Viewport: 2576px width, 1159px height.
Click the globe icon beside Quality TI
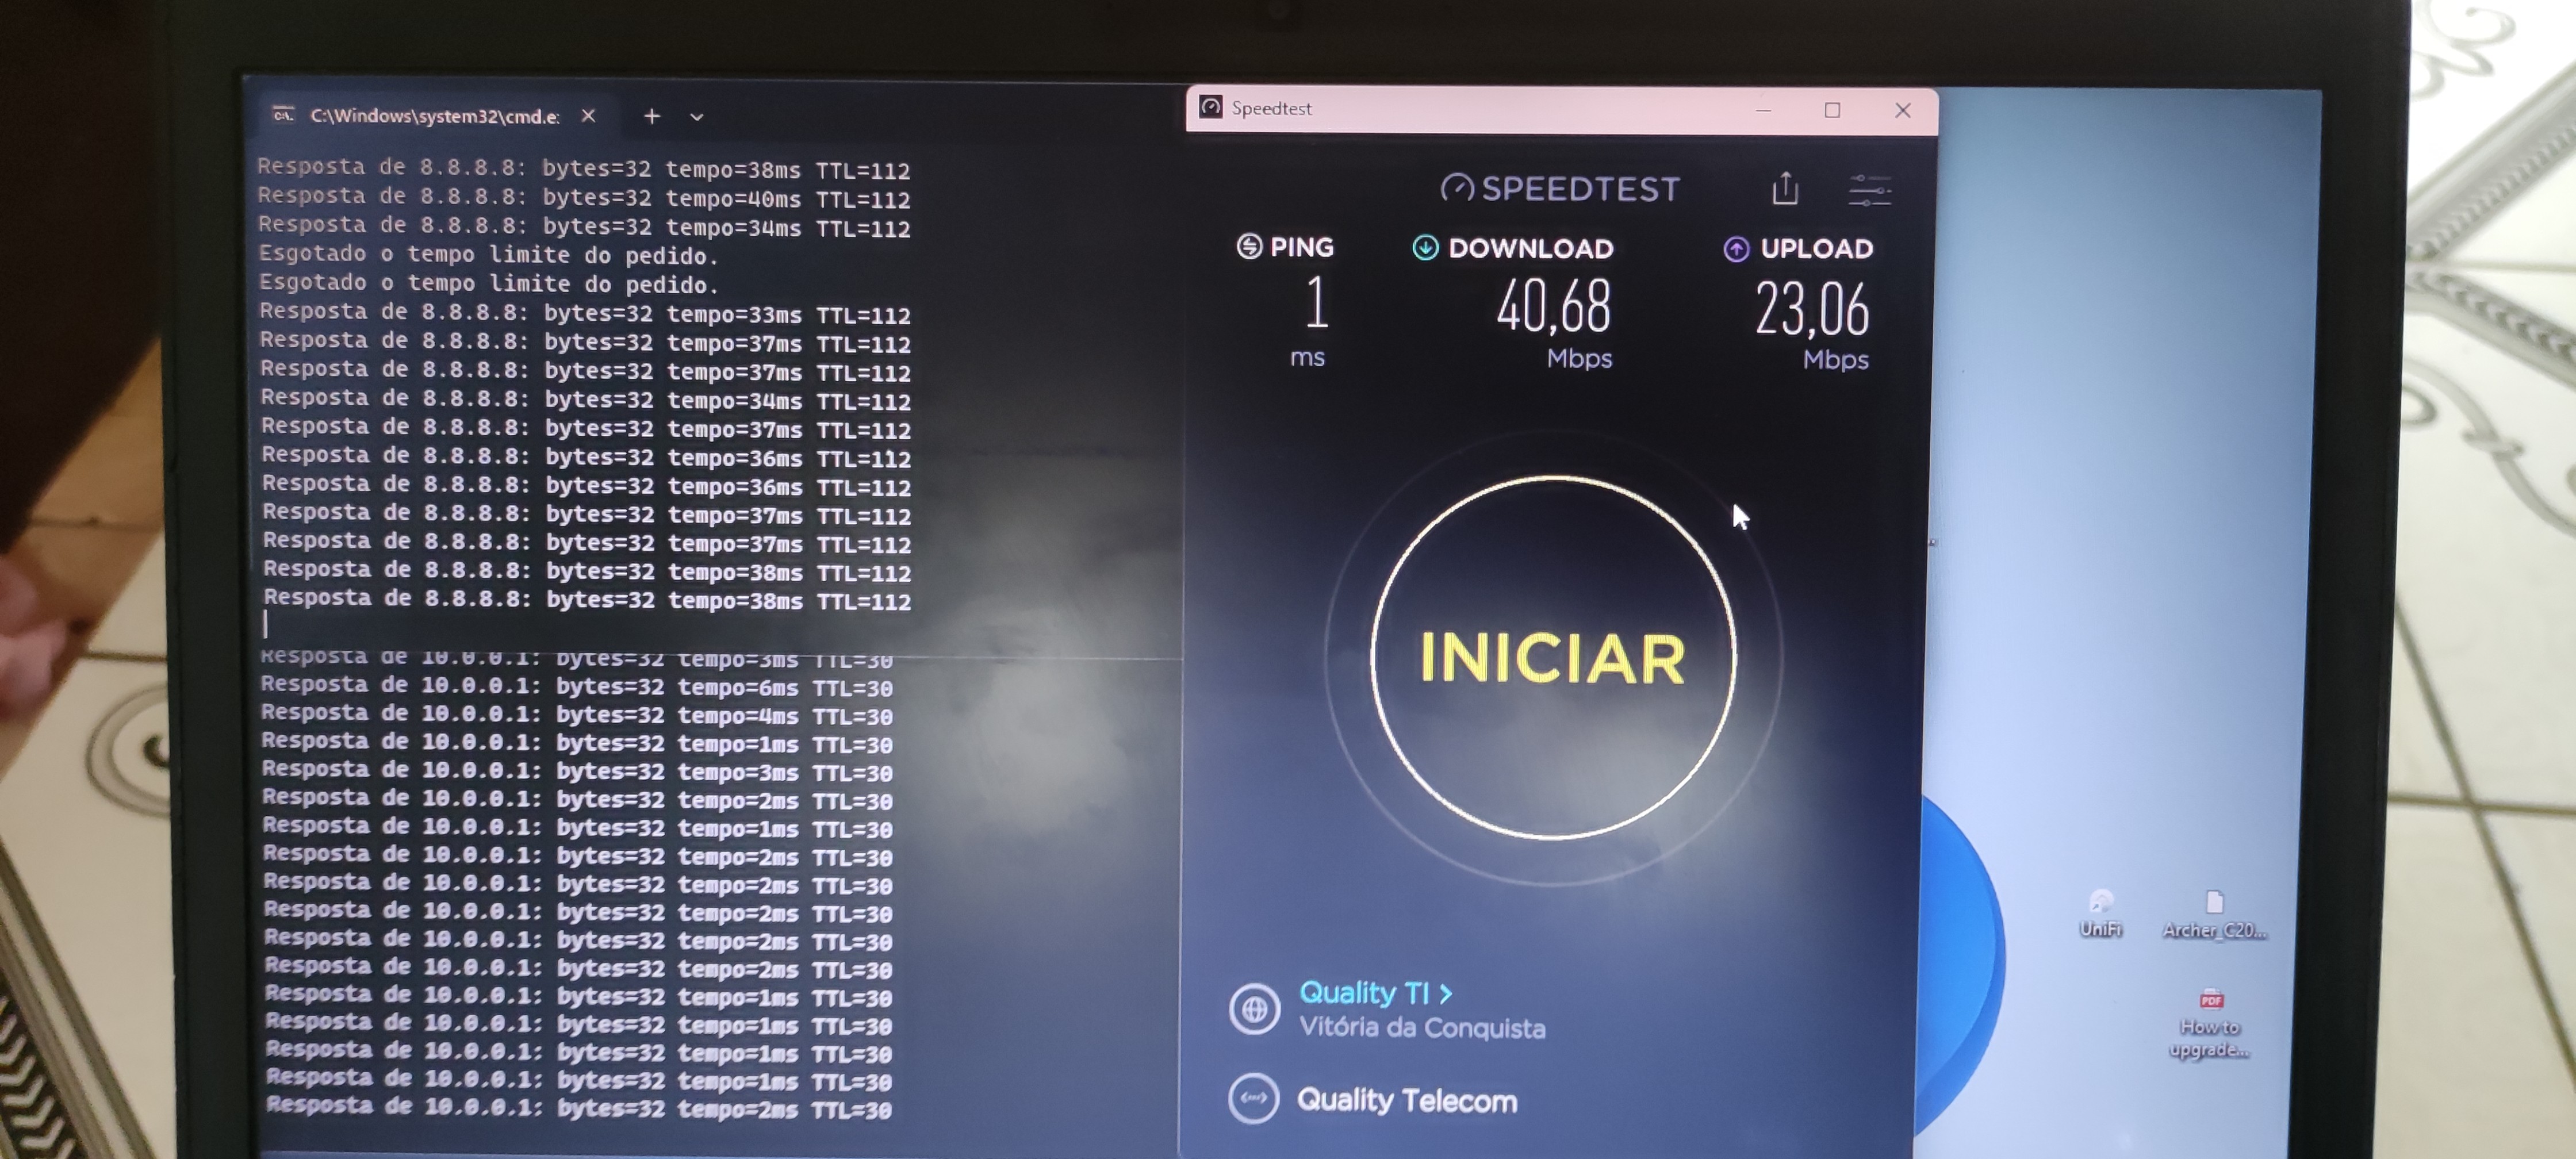(x=1254, y=1009)
